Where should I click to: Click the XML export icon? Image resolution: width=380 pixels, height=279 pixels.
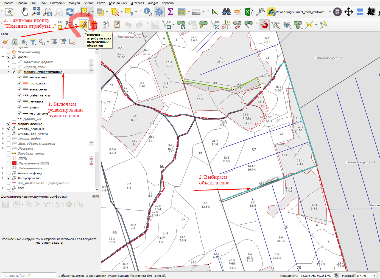click(x=237, y=12)
